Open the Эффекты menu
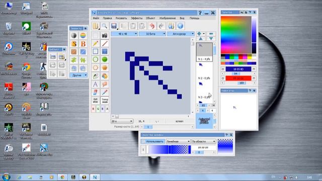This screenshot has height=181, width=322. [136, 18]
